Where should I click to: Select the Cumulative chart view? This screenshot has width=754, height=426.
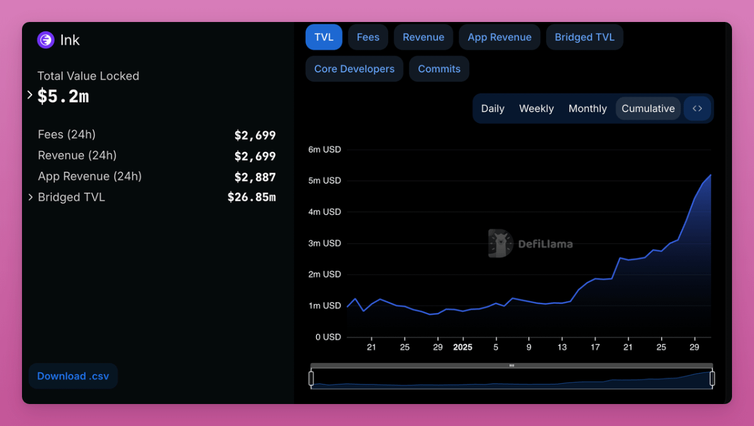click(x=648, y=109)
